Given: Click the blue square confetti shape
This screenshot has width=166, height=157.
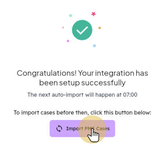Looking at the screenshot, I should 94,46.
